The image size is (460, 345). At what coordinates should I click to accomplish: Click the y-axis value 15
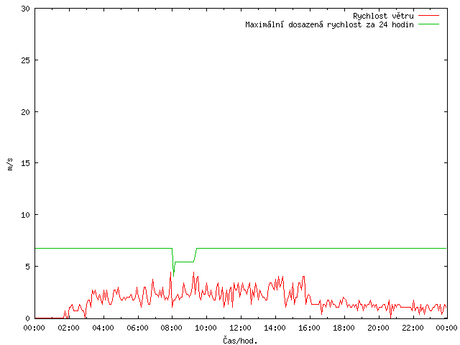26,163
